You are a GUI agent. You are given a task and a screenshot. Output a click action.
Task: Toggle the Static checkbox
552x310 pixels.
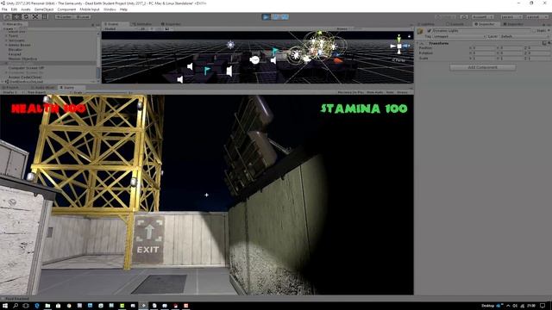535,31
